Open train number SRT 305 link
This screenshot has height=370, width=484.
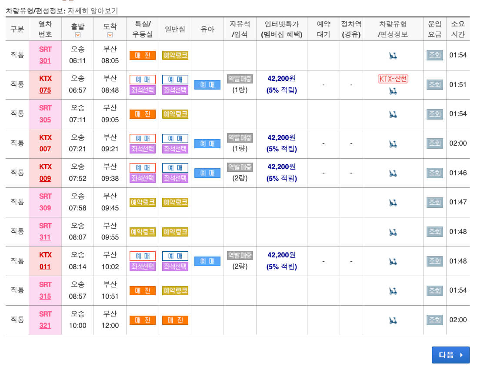[45, 120]
